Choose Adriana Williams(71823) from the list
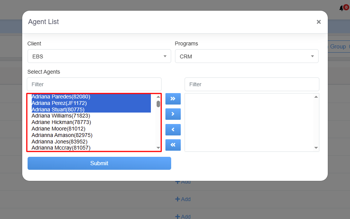 pyautogui.click(x=61, y=116)
